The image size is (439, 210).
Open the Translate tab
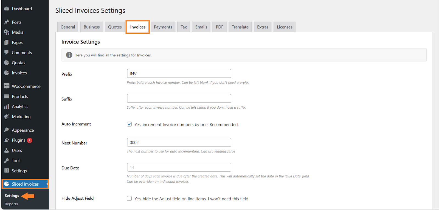click(x=240, y=27)
